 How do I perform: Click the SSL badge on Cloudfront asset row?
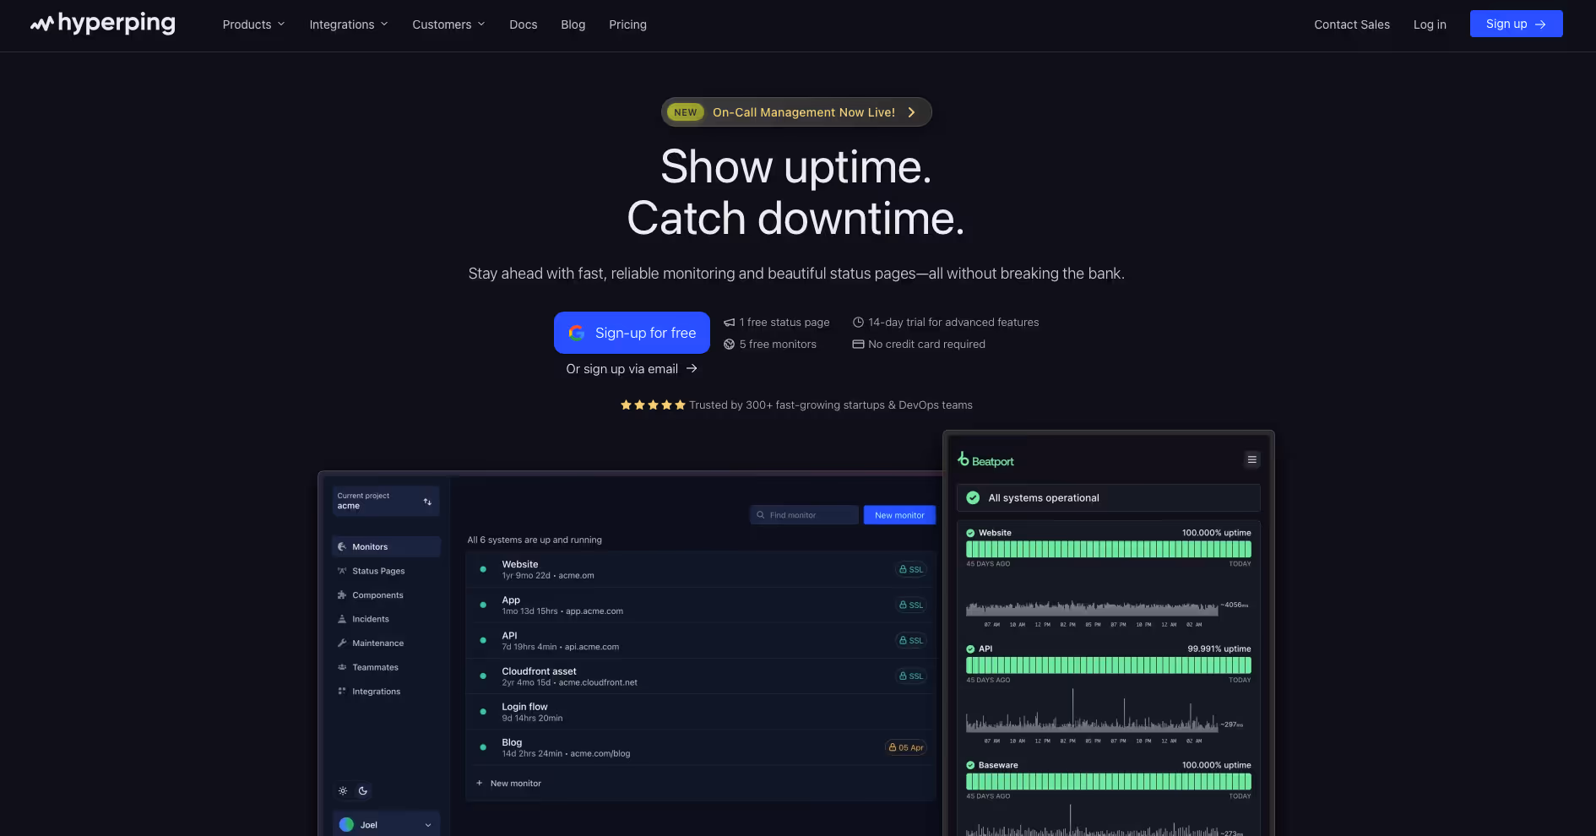(x=911, y=676)
